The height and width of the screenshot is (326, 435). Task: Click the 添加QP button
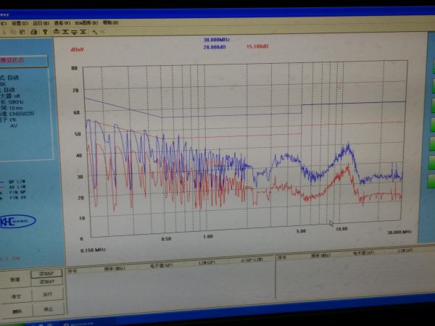pos(46,274)
